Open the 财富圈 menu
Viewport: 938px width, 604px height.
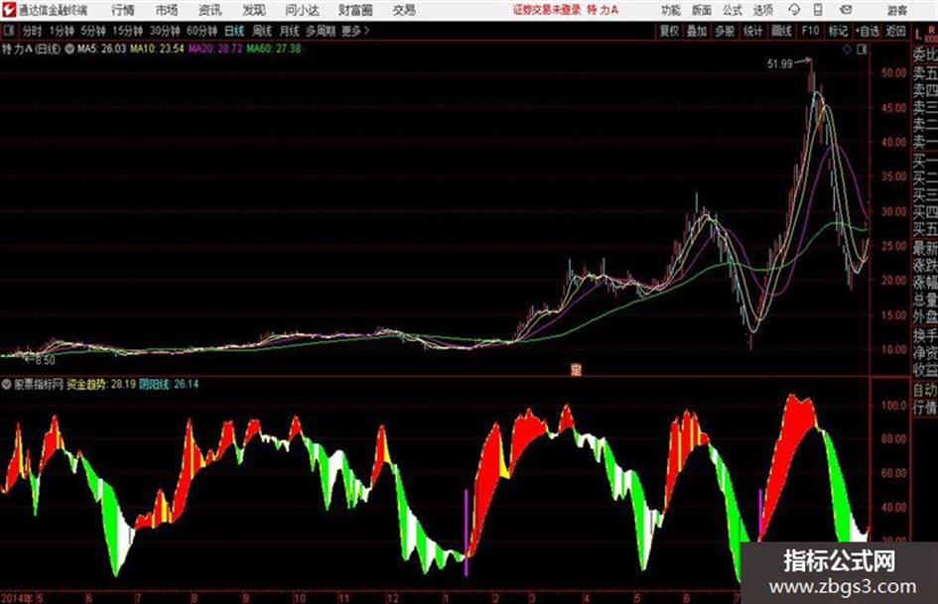click(x=355, y=10)
